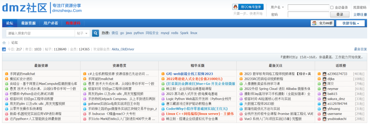Click avatar of user dijka
The width and height of the screenshot is (370, 125).
pyautogui.click(x=324, y=79)
